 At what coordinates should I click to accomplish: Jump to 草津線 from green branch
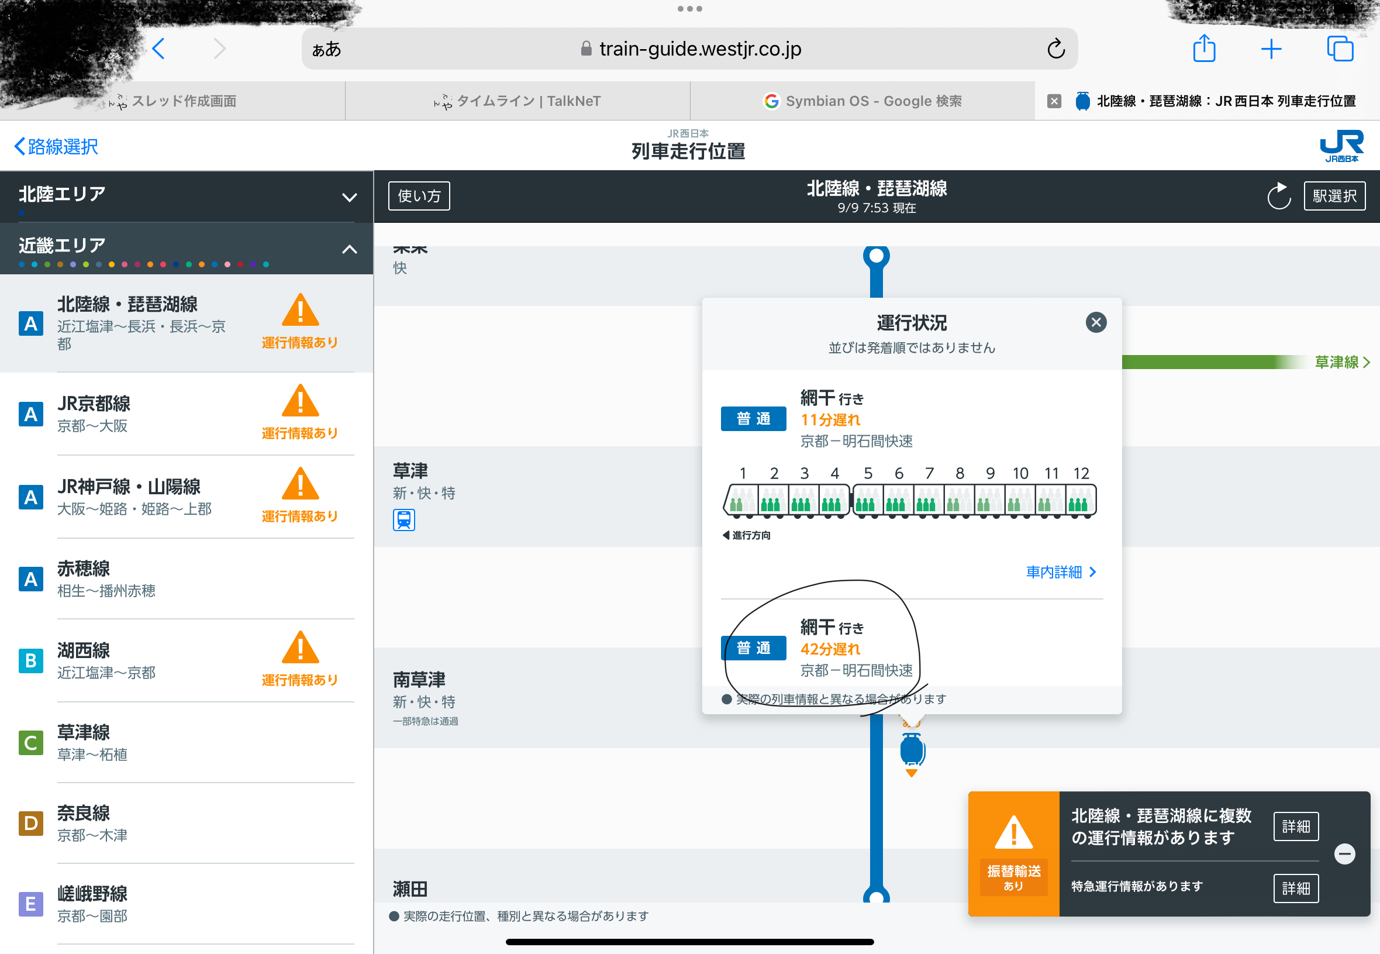click(x=1341, y=362)
